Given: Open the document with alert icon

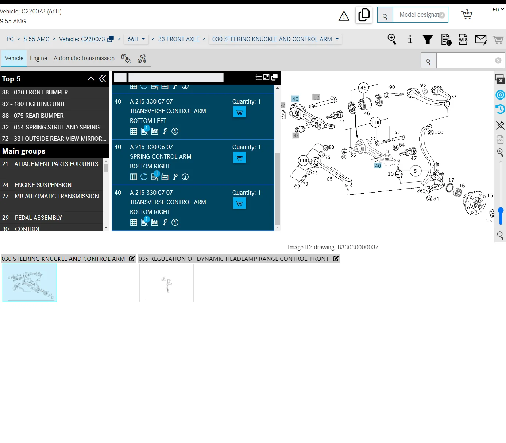Looking at the screenshot, I should [x=446, y=39].
